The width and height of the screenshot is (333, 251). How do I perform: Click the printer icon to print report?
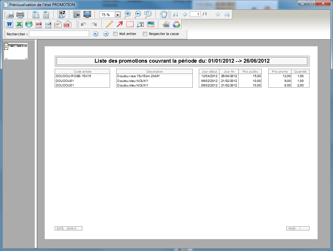tap(20, 14)
